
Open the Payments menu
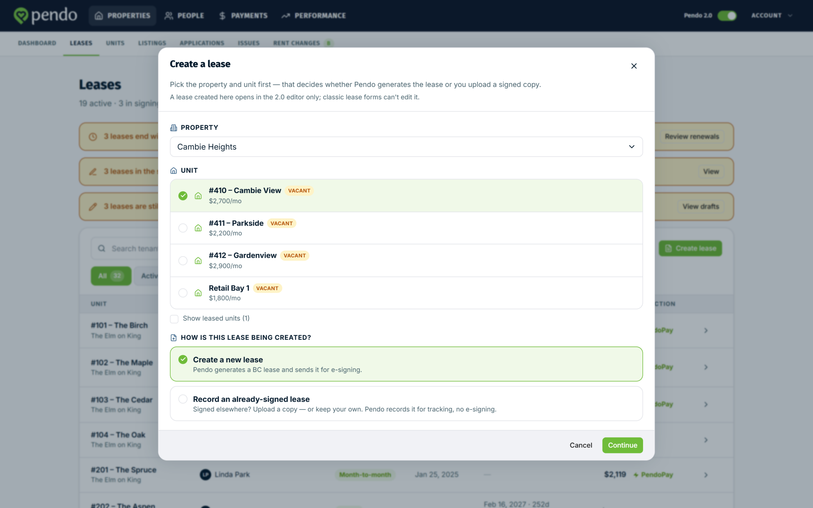243,16
